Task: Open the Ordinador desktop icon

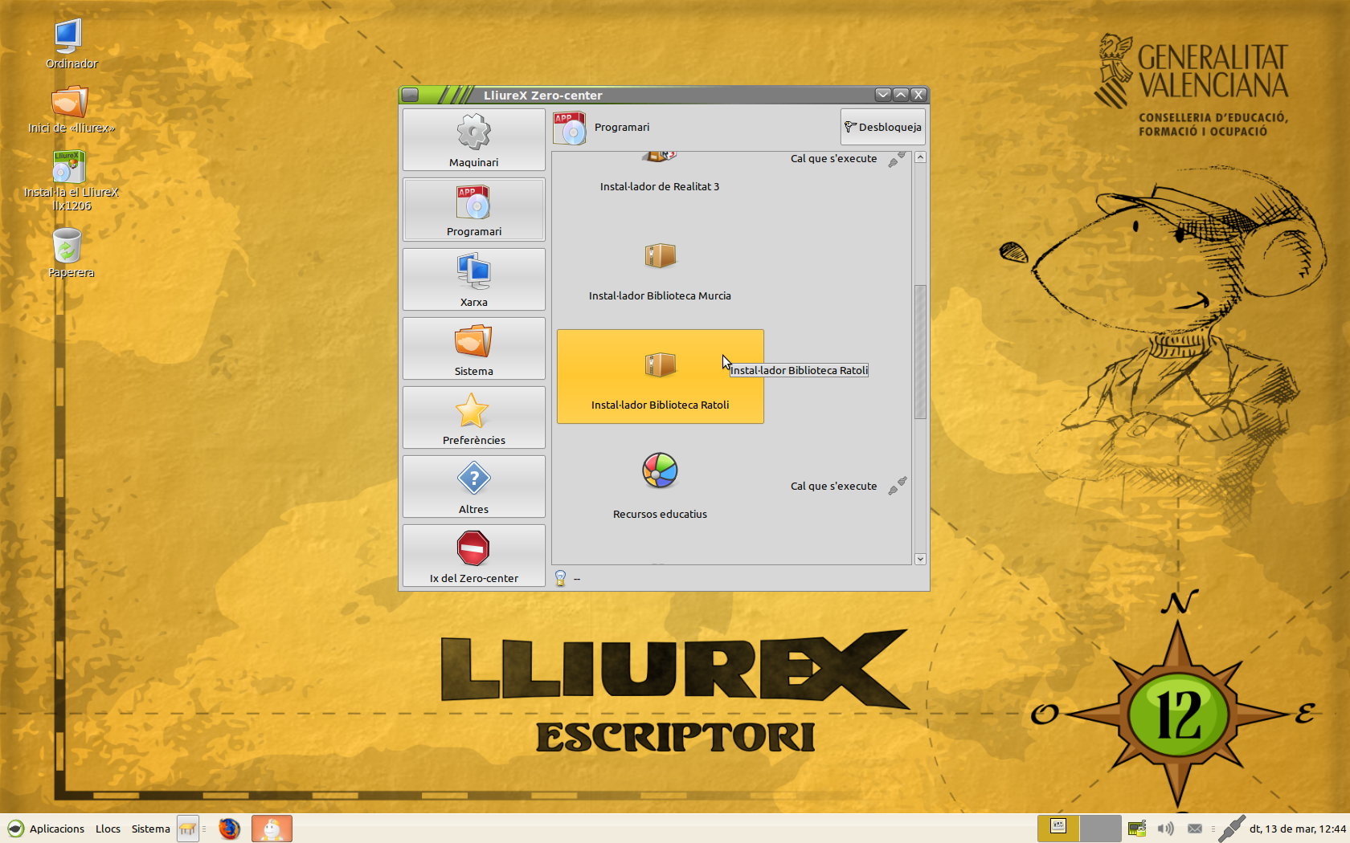Action: (x=68, y=36)
